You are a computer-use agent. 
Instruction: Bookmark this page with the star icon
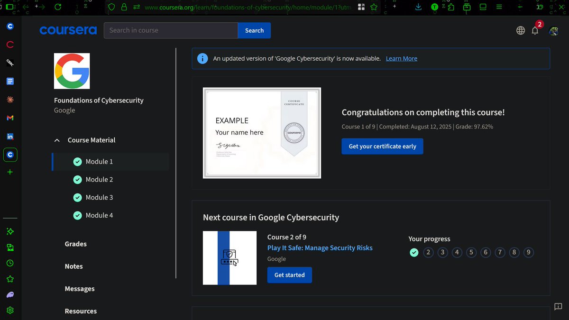tap(374, 7)
